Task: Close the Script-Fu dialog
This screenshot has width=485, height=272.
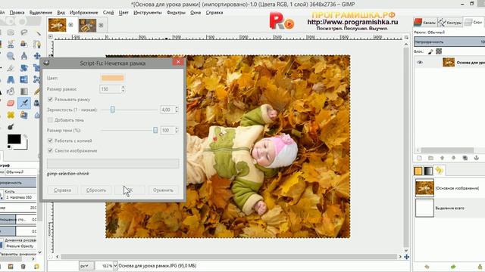Action: click(178, 62)
